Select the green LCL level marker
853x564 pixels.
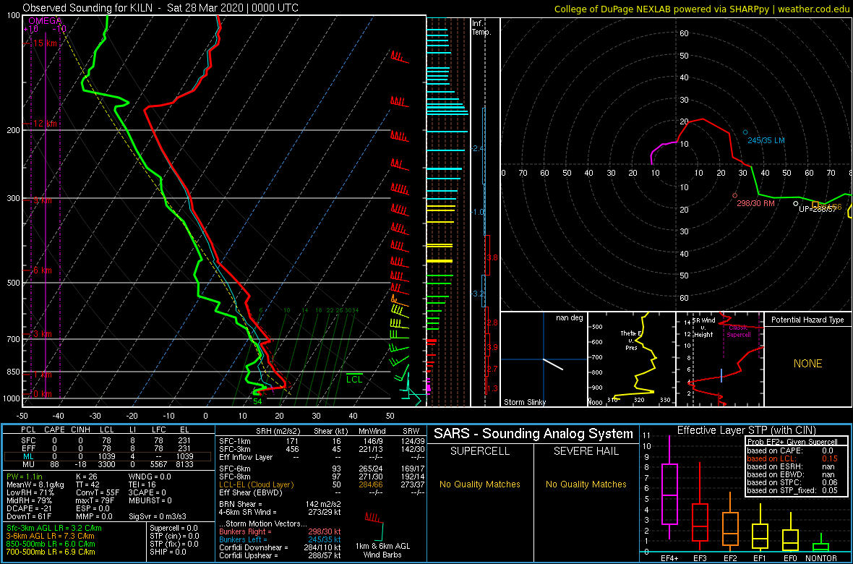354,378
